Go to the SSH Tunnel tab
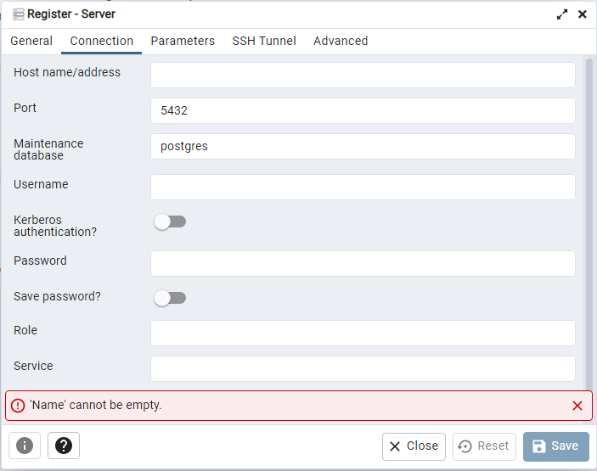Viewport: 597px width, 471px height. 264,41
